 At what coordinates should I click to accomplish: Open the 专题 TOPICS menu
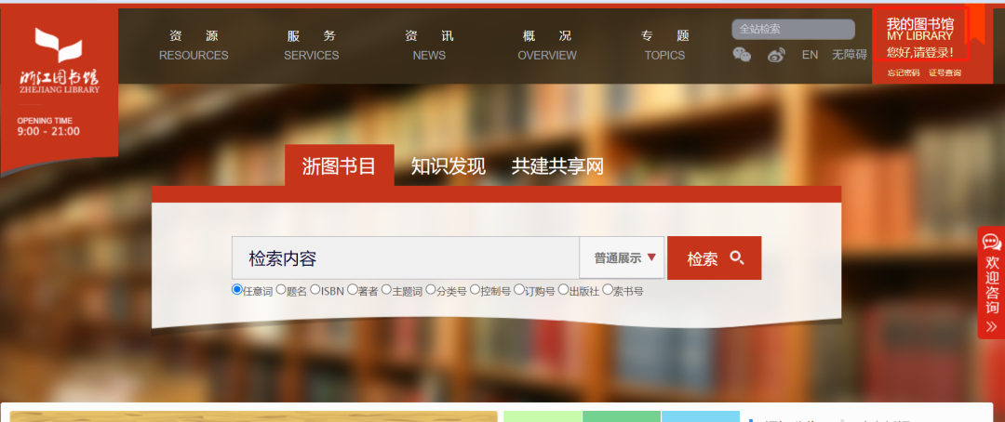click(x=664, y=45)
